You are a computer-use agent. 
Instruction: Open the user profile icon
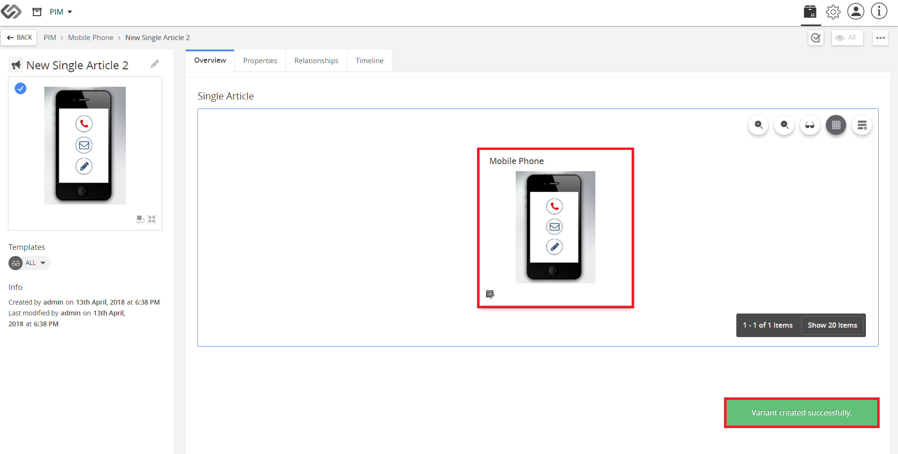(x=856, y=11)
